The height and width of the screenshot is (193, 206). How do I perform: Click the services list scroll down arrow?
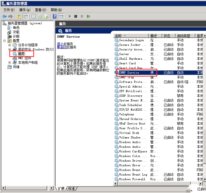click(x=205, y=179)
